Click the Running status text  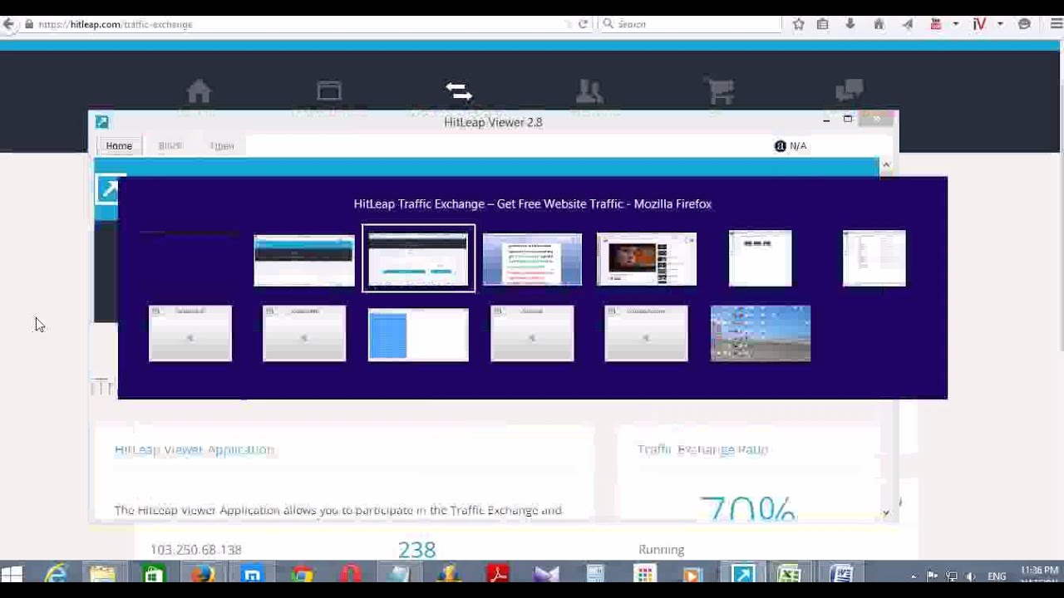[x=662, y=550]
